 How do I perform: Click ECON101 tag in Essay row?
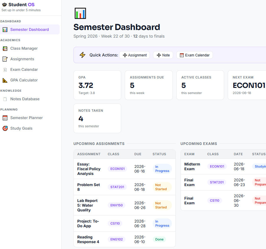pyautogui.click(x=117, y=169)
